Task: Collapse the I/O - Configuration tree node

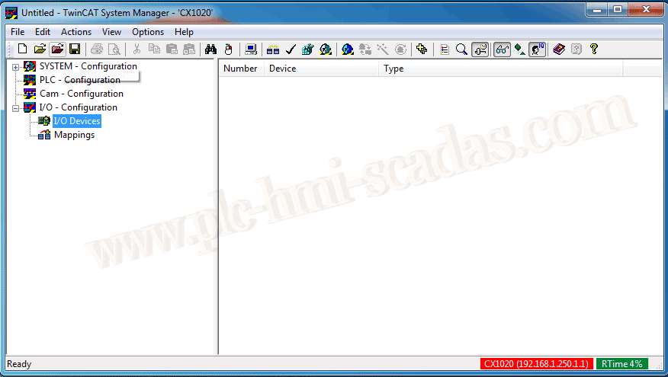Action: [15, 108]
